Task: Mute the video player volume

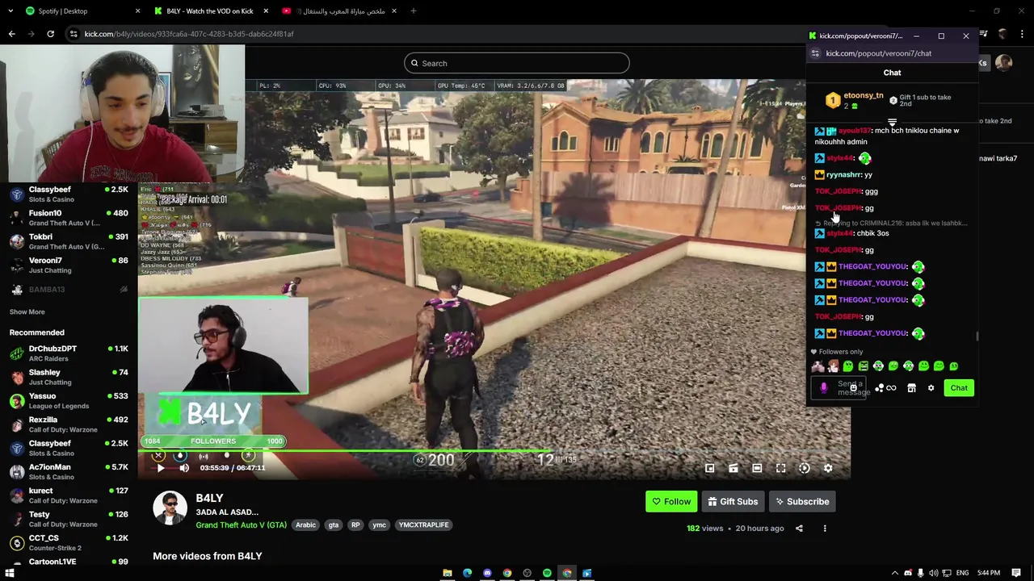Action: click(x=184, y=468)
